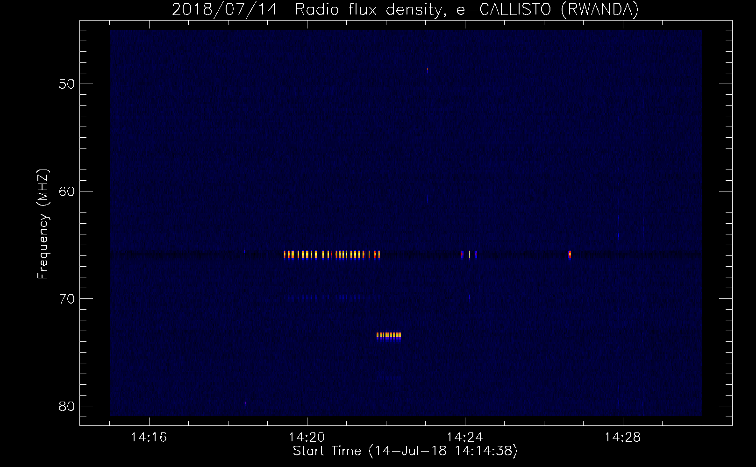Screen dimensions: 756x467
Task: Click the plot title mentioning e-CALLISTO (RWANDA)
Action: click(x=405, y=9)
